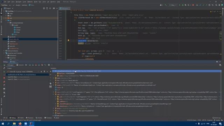Click the New Watch plus icon beside Variables

click(x=50, y=71)
